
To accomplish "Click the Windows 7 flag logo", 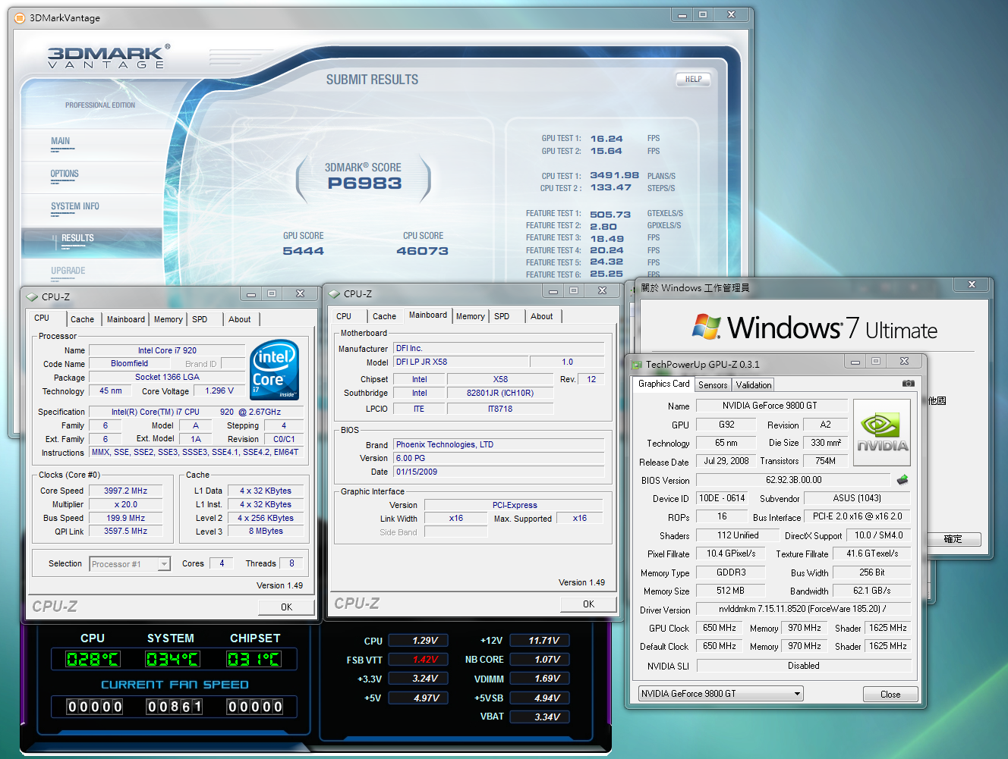I will [706, 327].
